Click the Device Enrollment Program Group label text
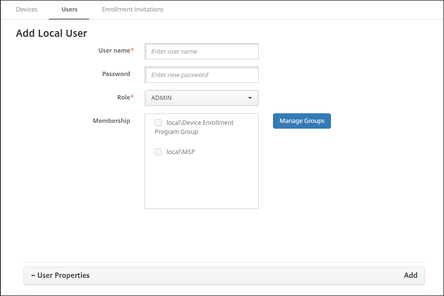Screen dimensions: 444x296 [200, 123]
